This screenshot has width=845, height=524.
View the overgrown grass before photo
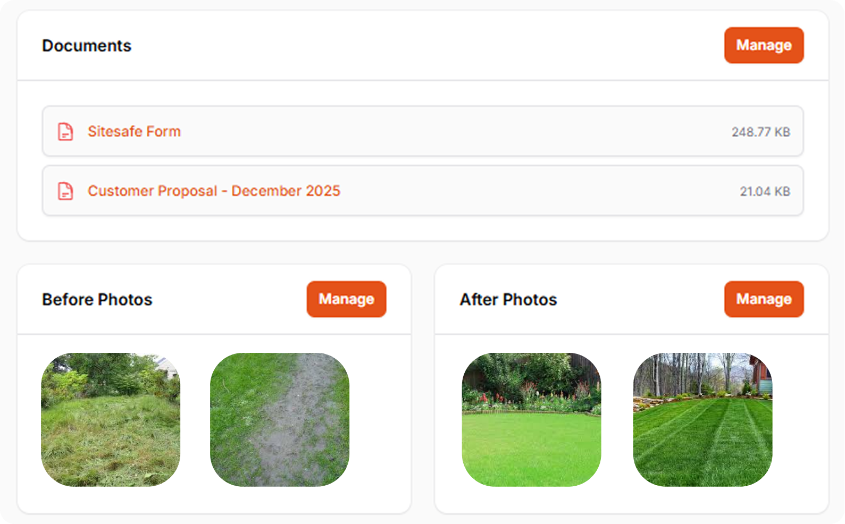(x=111, y=419)
